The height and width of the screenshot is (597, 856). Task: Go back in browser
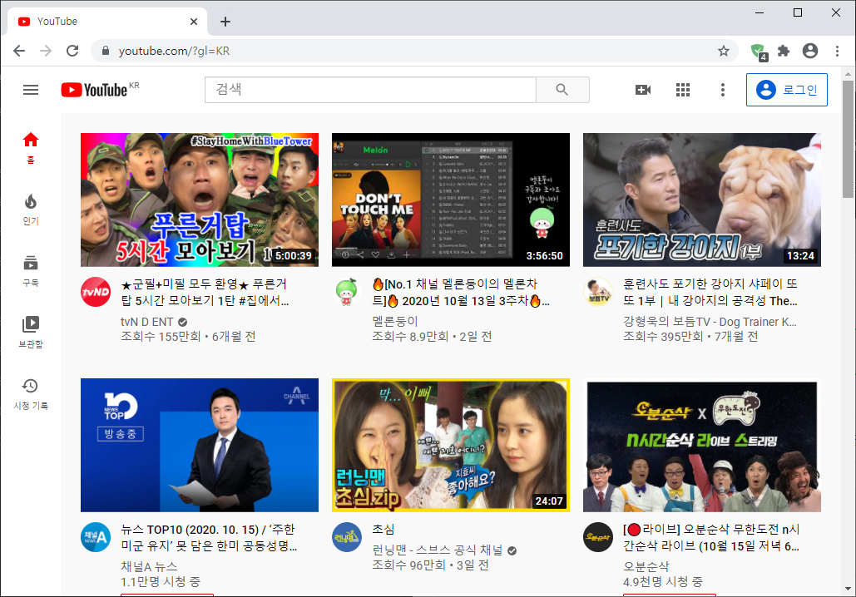pyautogui.click(x=19, y=51)
